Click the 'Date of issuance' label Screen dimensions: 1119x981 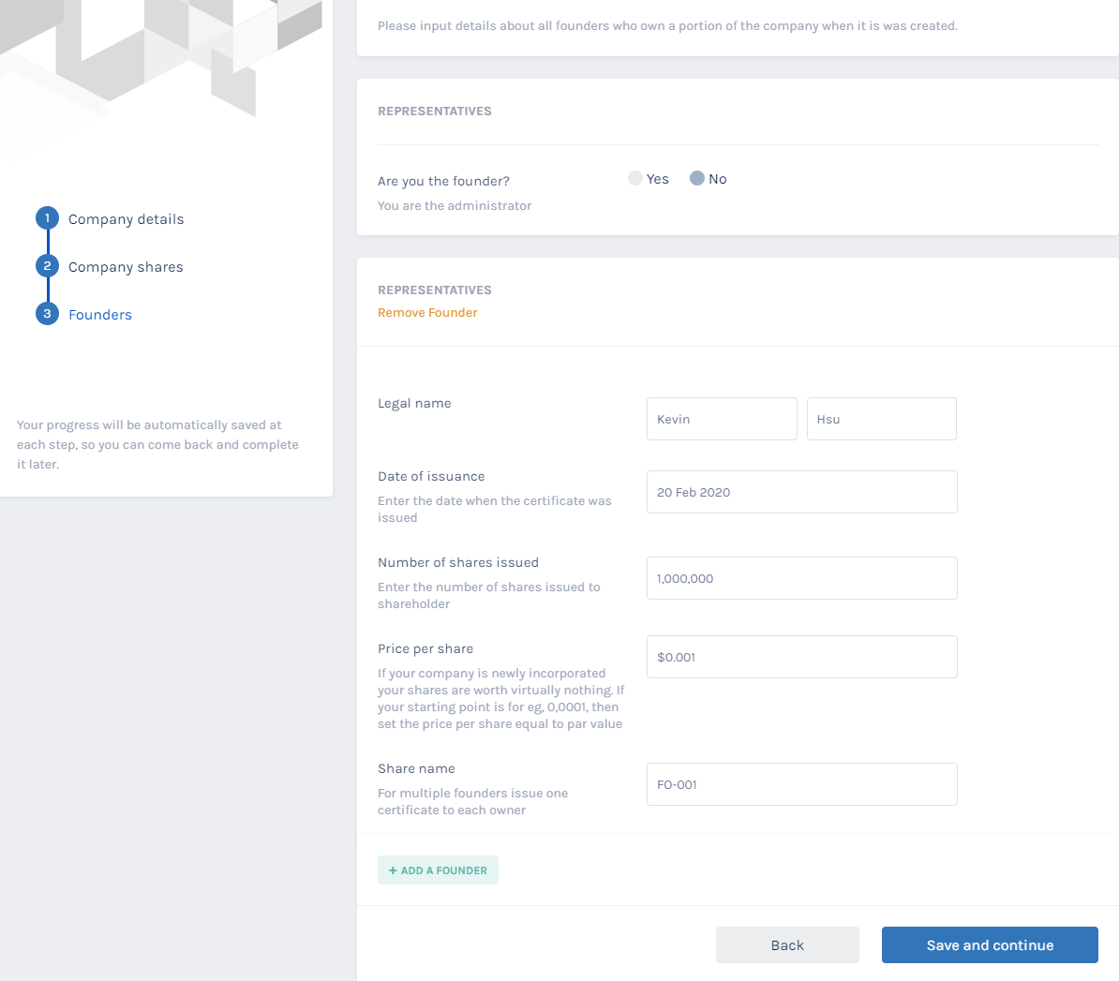tap(431, 476)
